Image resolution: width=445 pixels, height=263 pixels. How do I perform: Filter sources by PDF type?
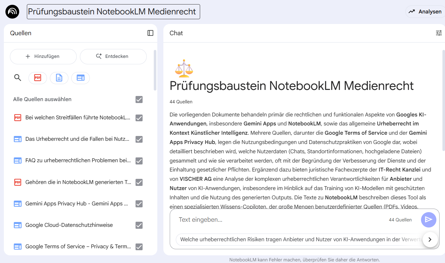point(38,78)
